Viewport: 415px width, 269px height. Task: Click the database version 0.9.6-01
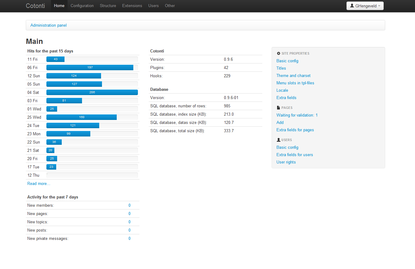pos(231,98)
